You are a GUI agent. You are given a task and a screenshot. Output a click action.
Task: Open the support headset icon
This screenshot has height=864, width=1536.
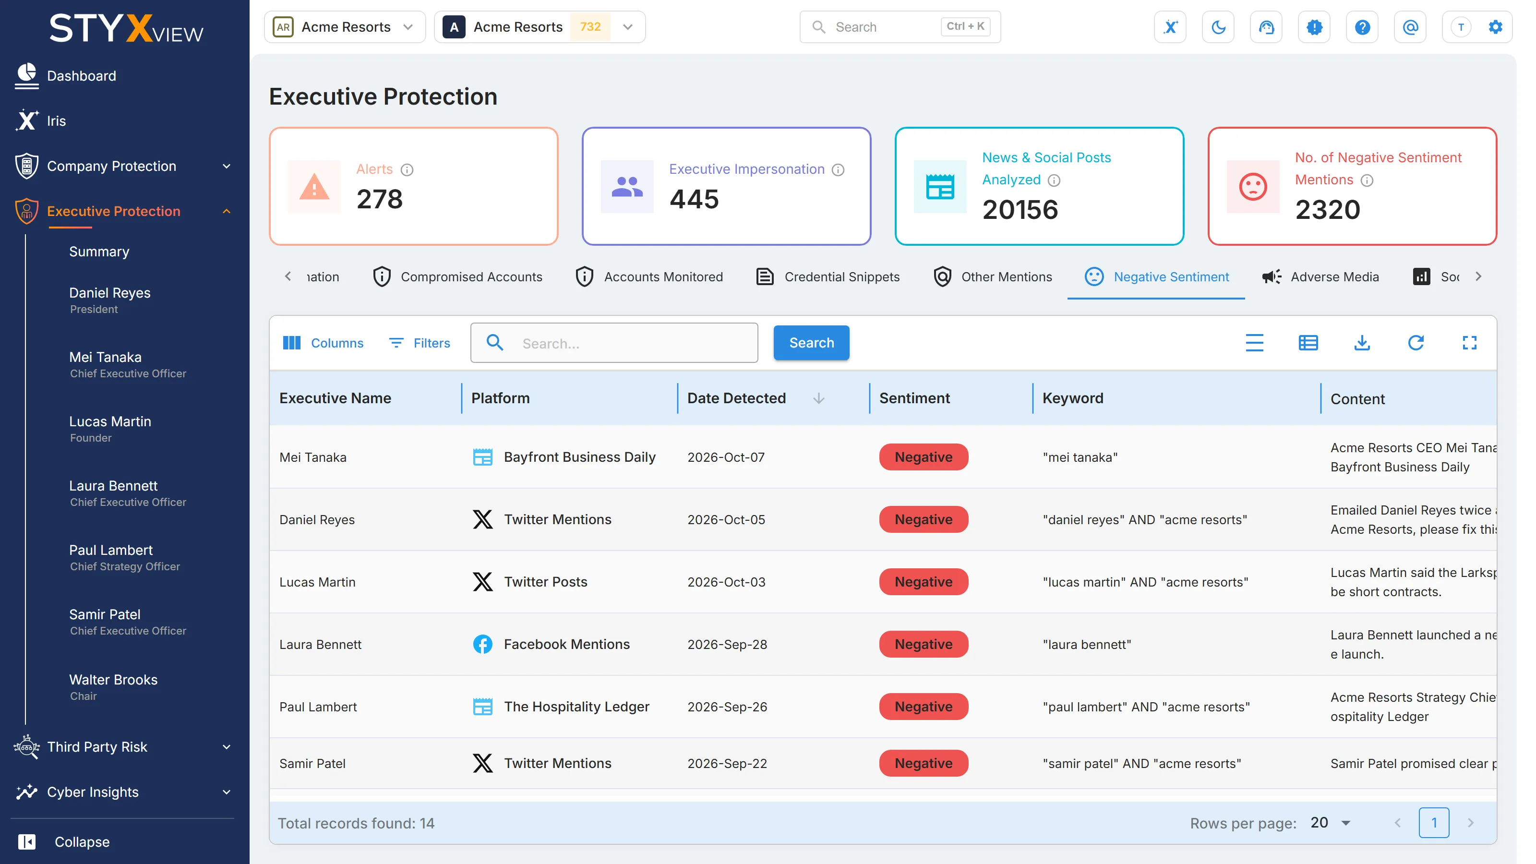click(x=1266, y=27)
